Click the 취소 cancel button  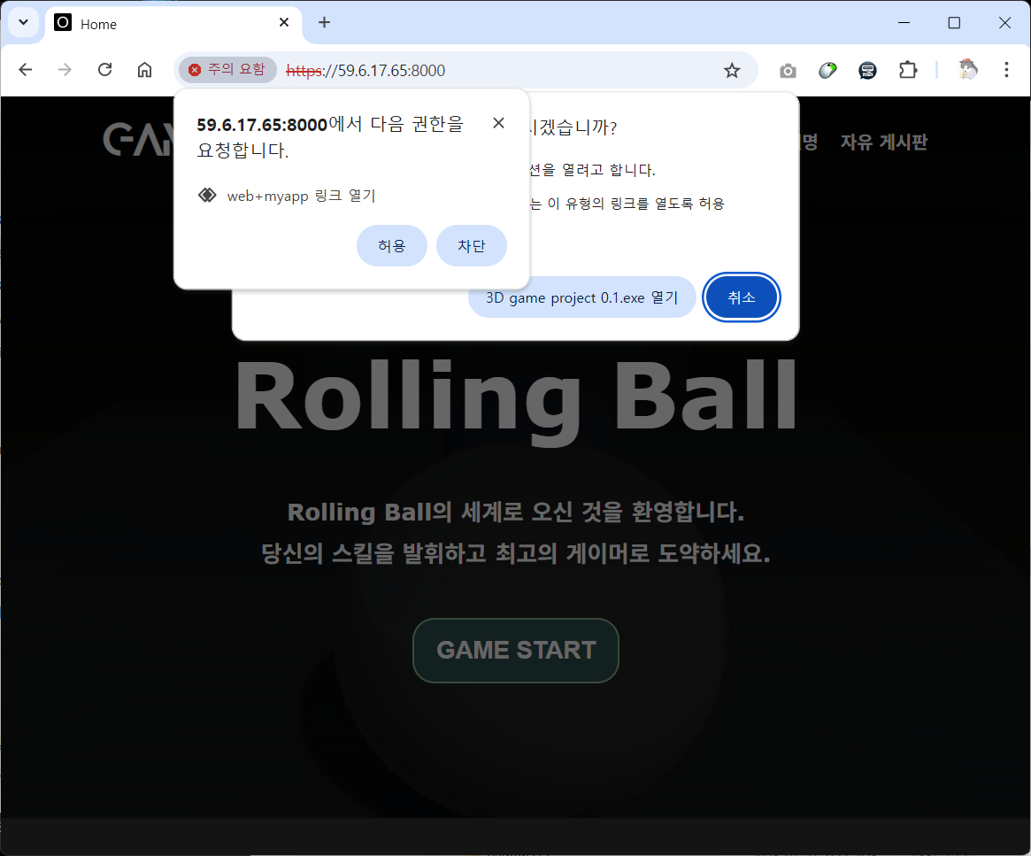(742, 297)
